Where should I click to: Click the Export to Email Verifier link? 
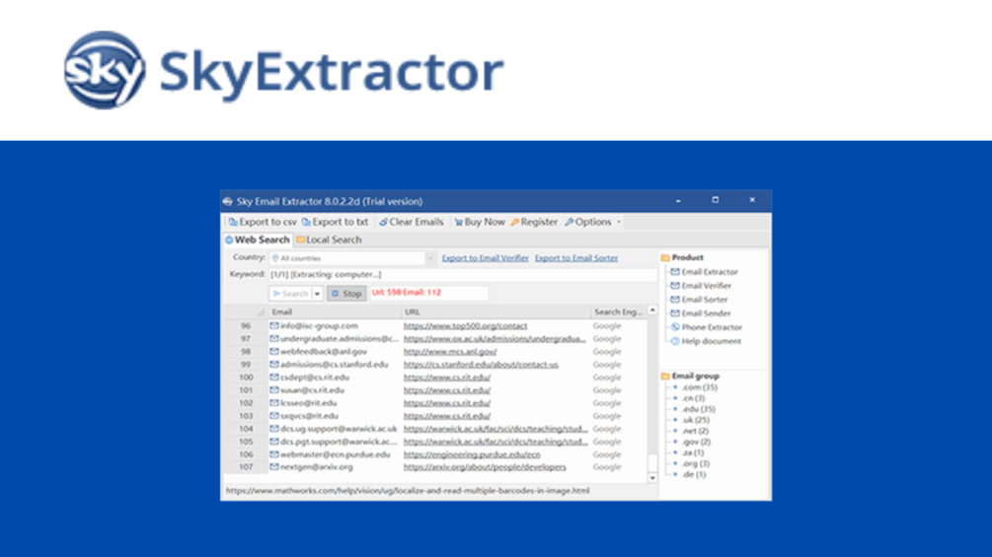coord(486,257)
